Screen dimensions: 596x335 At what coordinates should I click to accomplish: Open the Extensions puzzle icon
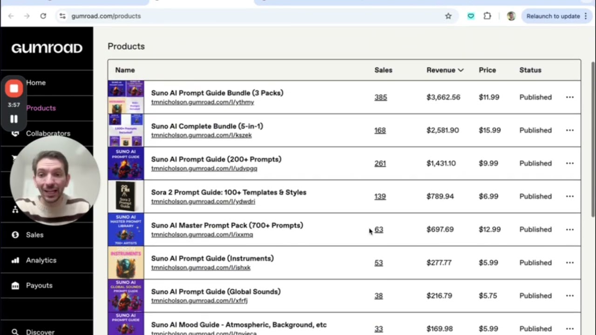pos(487,16)
